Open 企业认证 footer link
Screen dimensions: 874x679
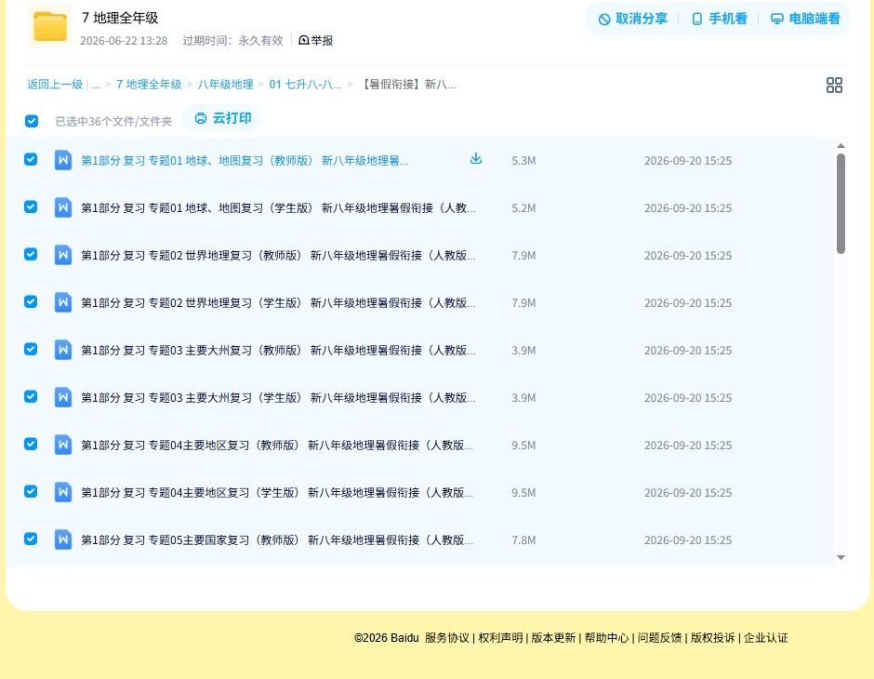(x=766, y=638)
